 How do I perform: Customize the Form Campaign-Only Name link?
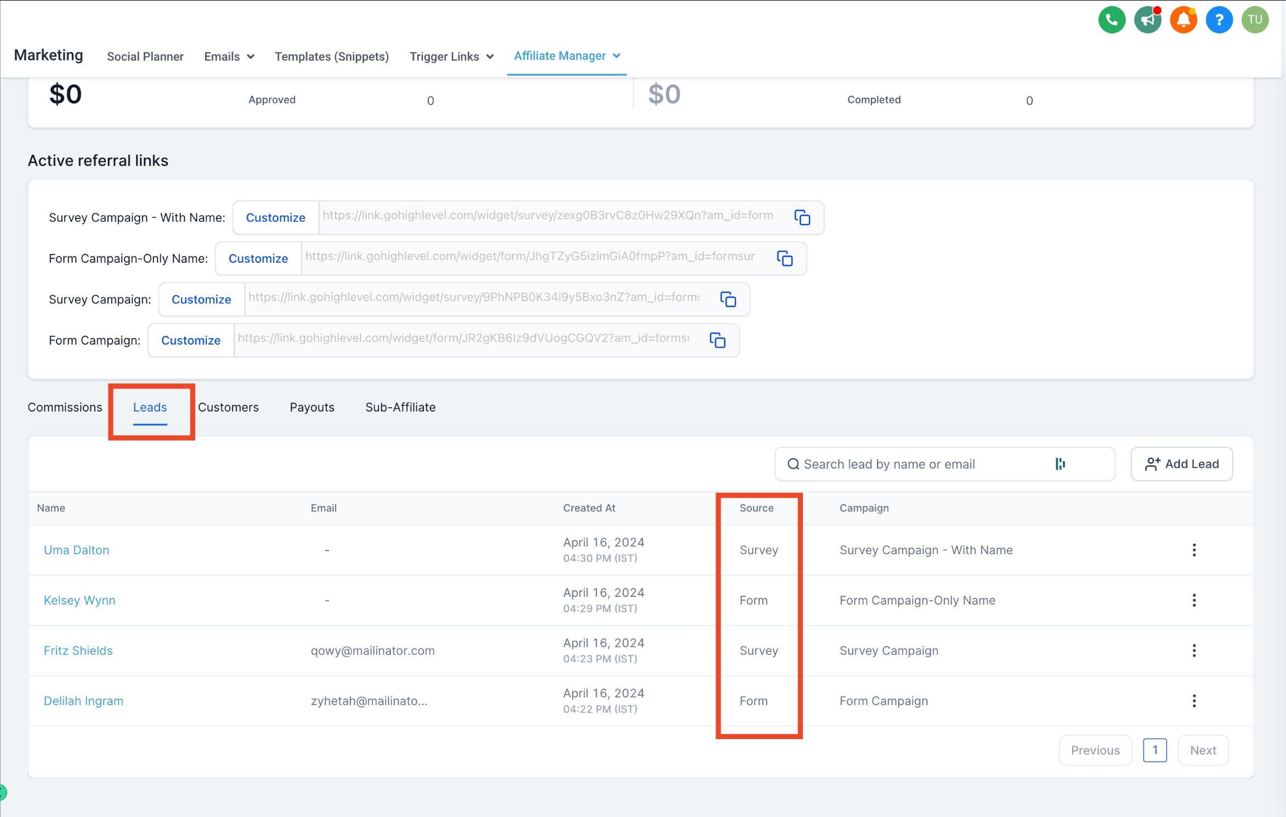click(x=258, y=258)
